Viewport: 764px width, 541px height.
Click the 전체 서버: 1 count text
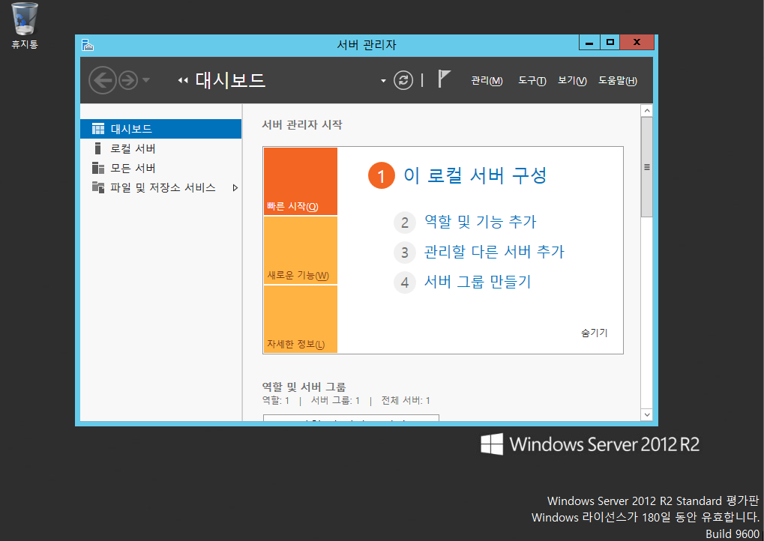coord(406,401)
